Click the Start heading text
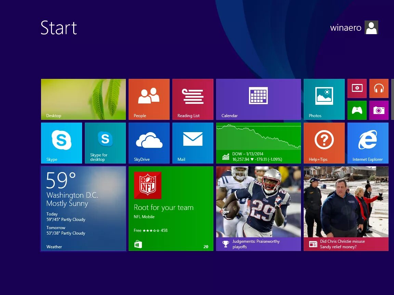This screenshot has height=295, width=394. 59,28
